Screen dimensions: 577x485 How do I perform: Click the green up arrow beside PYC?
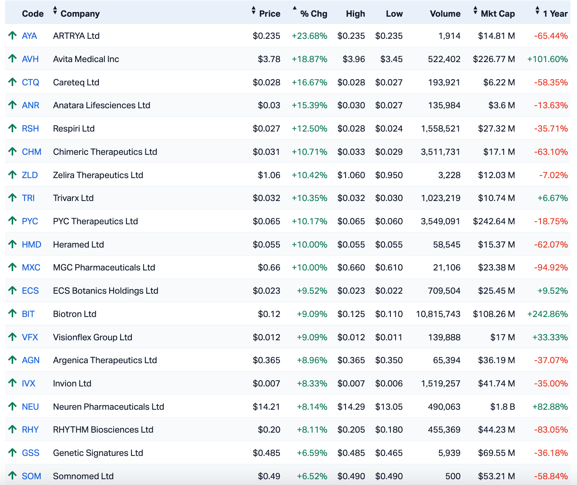click(12, 221)
